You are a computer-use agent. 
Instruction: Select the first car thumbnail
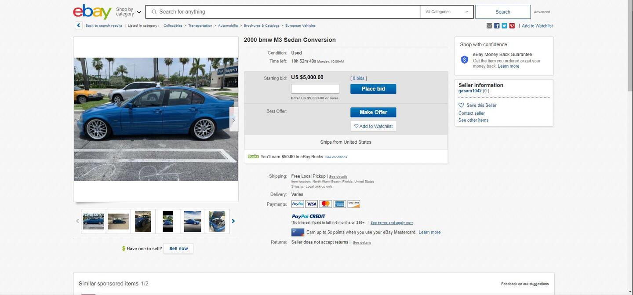(94, 222)
